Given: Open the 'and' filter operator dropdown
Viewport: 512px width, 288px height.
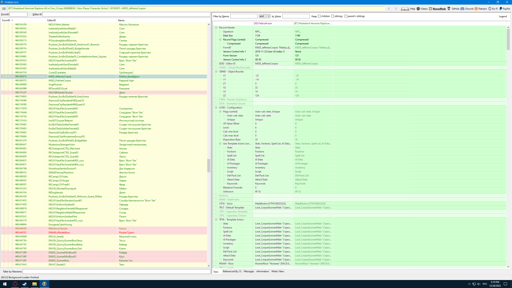Looking at the screenshot, I should pyautogui.click(x=265, y=16).
